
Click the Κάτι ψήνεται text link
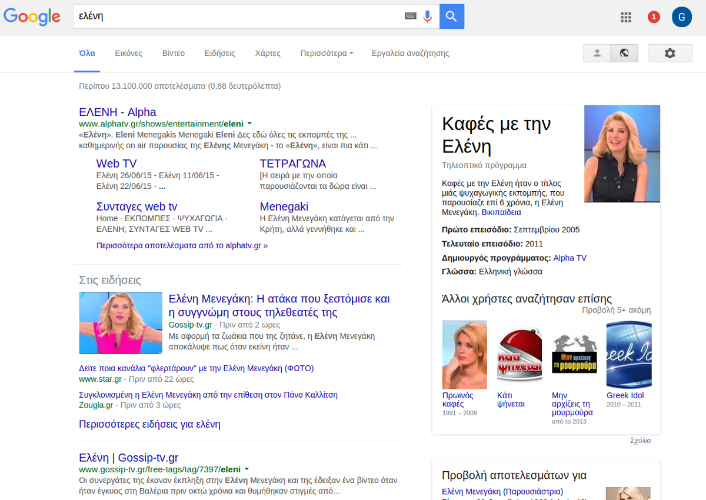[x=511, y=399]
